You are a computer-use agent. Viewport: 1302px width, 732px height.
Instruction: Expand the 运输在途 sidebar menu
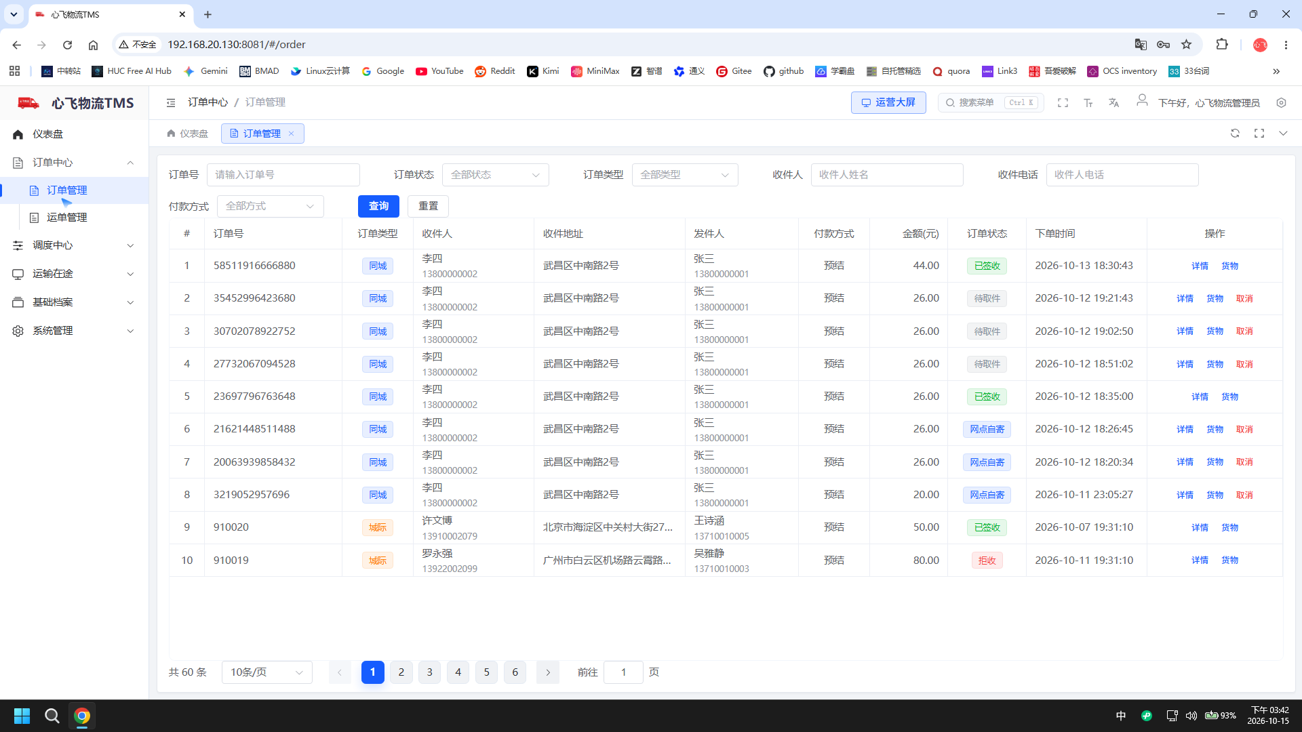point(74,274)
